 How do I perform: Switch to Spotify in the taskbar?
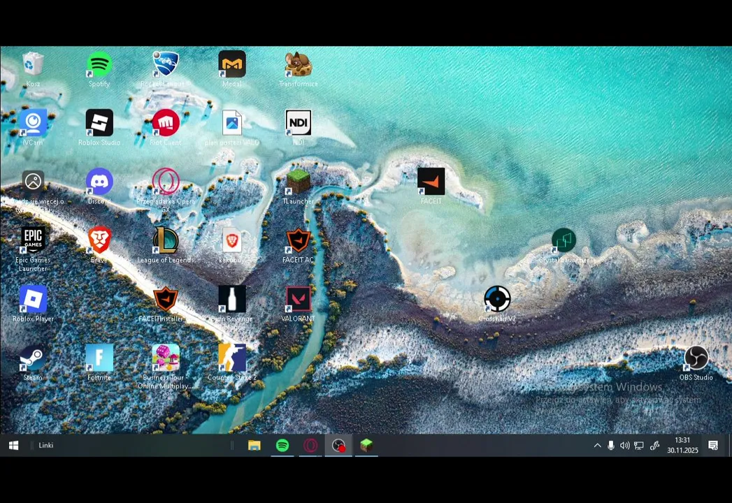(282, 446)
